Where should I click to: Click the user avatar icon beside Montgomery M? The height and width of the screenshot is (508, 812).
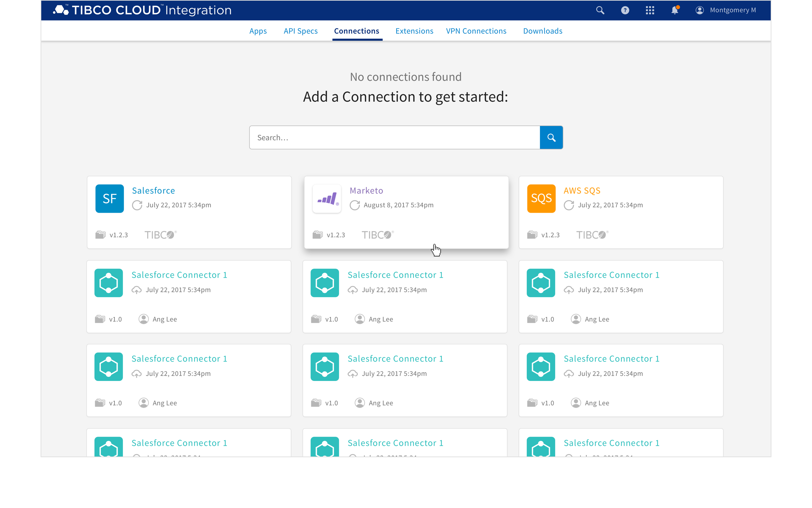pos(700,10)
